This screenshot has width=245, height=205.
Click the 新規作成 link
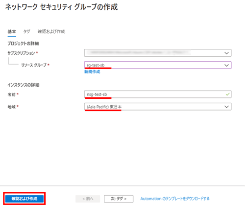pyautogui.click(x=92, y=72)
